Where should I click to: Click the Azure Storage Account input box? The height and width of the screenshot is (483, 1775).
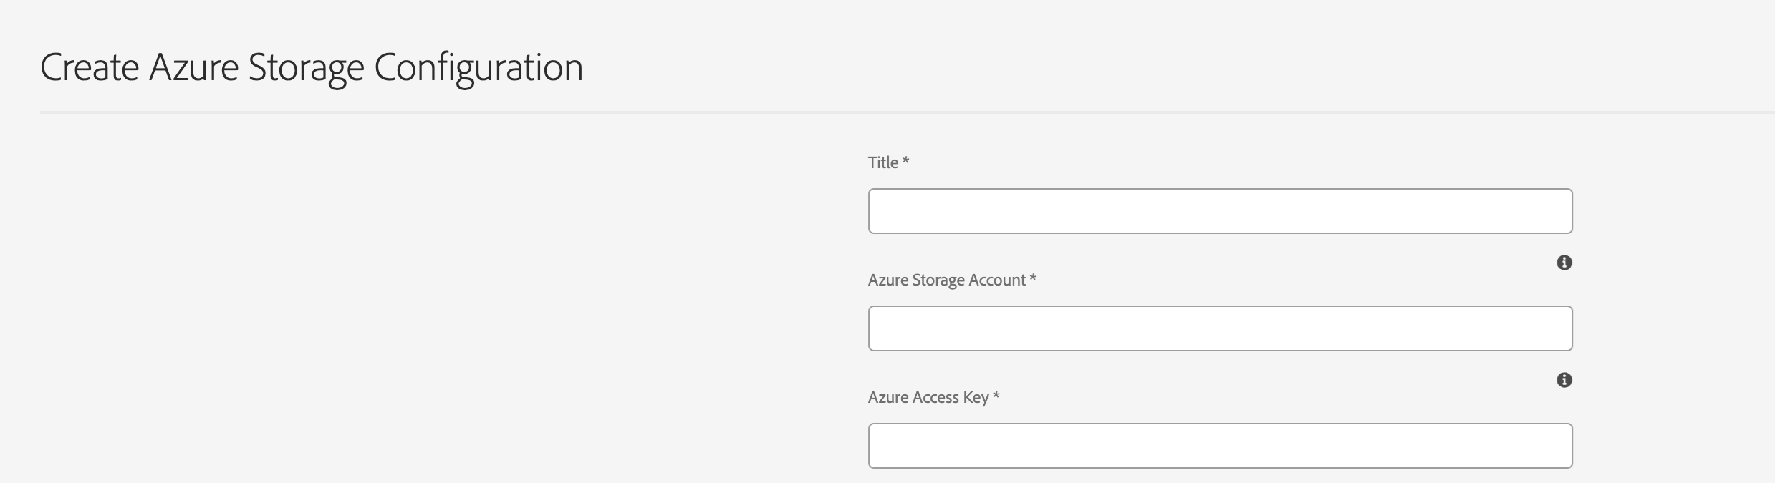pyautogui.click(x=1220, y=328)
